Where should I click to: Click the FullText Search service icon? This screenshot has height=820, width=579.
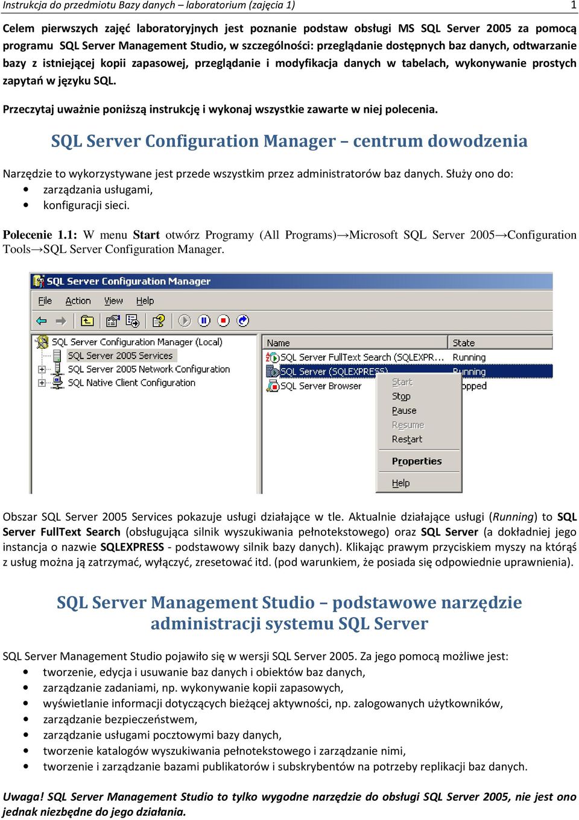(x=272, y=357)
